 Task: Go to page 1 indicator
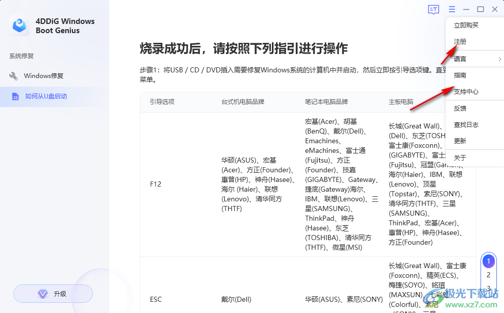488,261
